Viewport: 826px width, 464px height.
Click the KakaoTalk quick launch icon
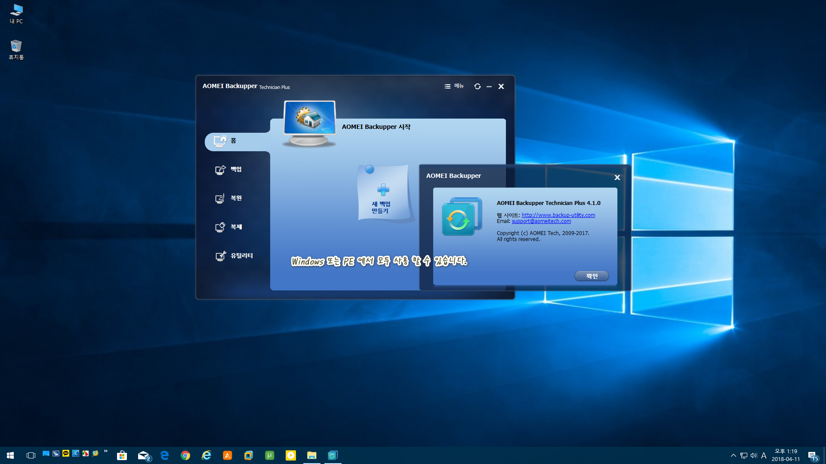pyautogui.click(x=66, y=453)
